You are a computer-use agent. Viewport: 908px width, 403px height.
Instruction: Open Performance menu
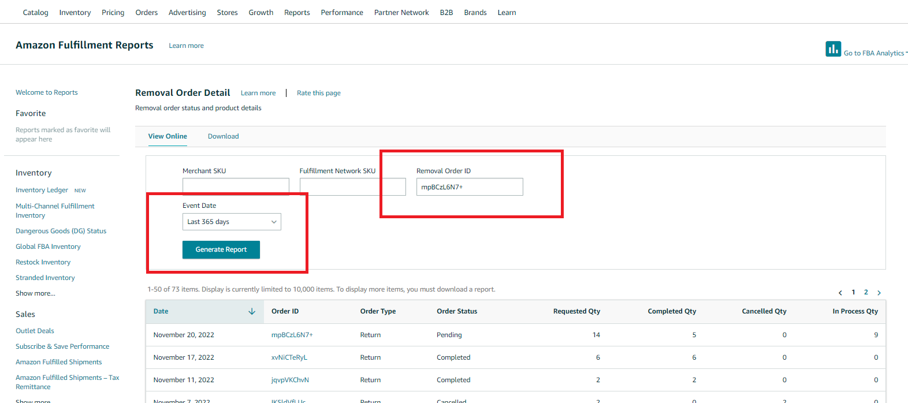click(342, 12)
